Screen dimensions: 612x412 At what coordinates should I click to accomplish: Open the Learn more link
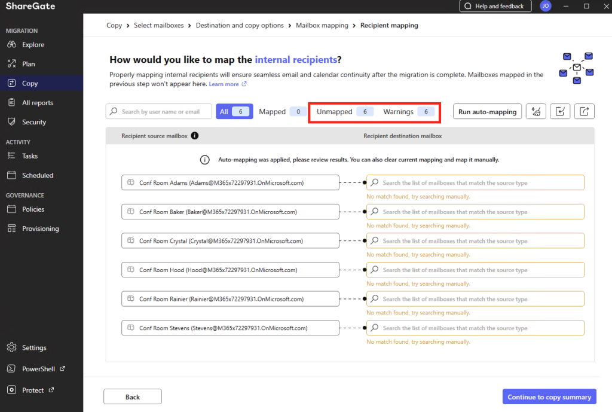click(228, 84)
